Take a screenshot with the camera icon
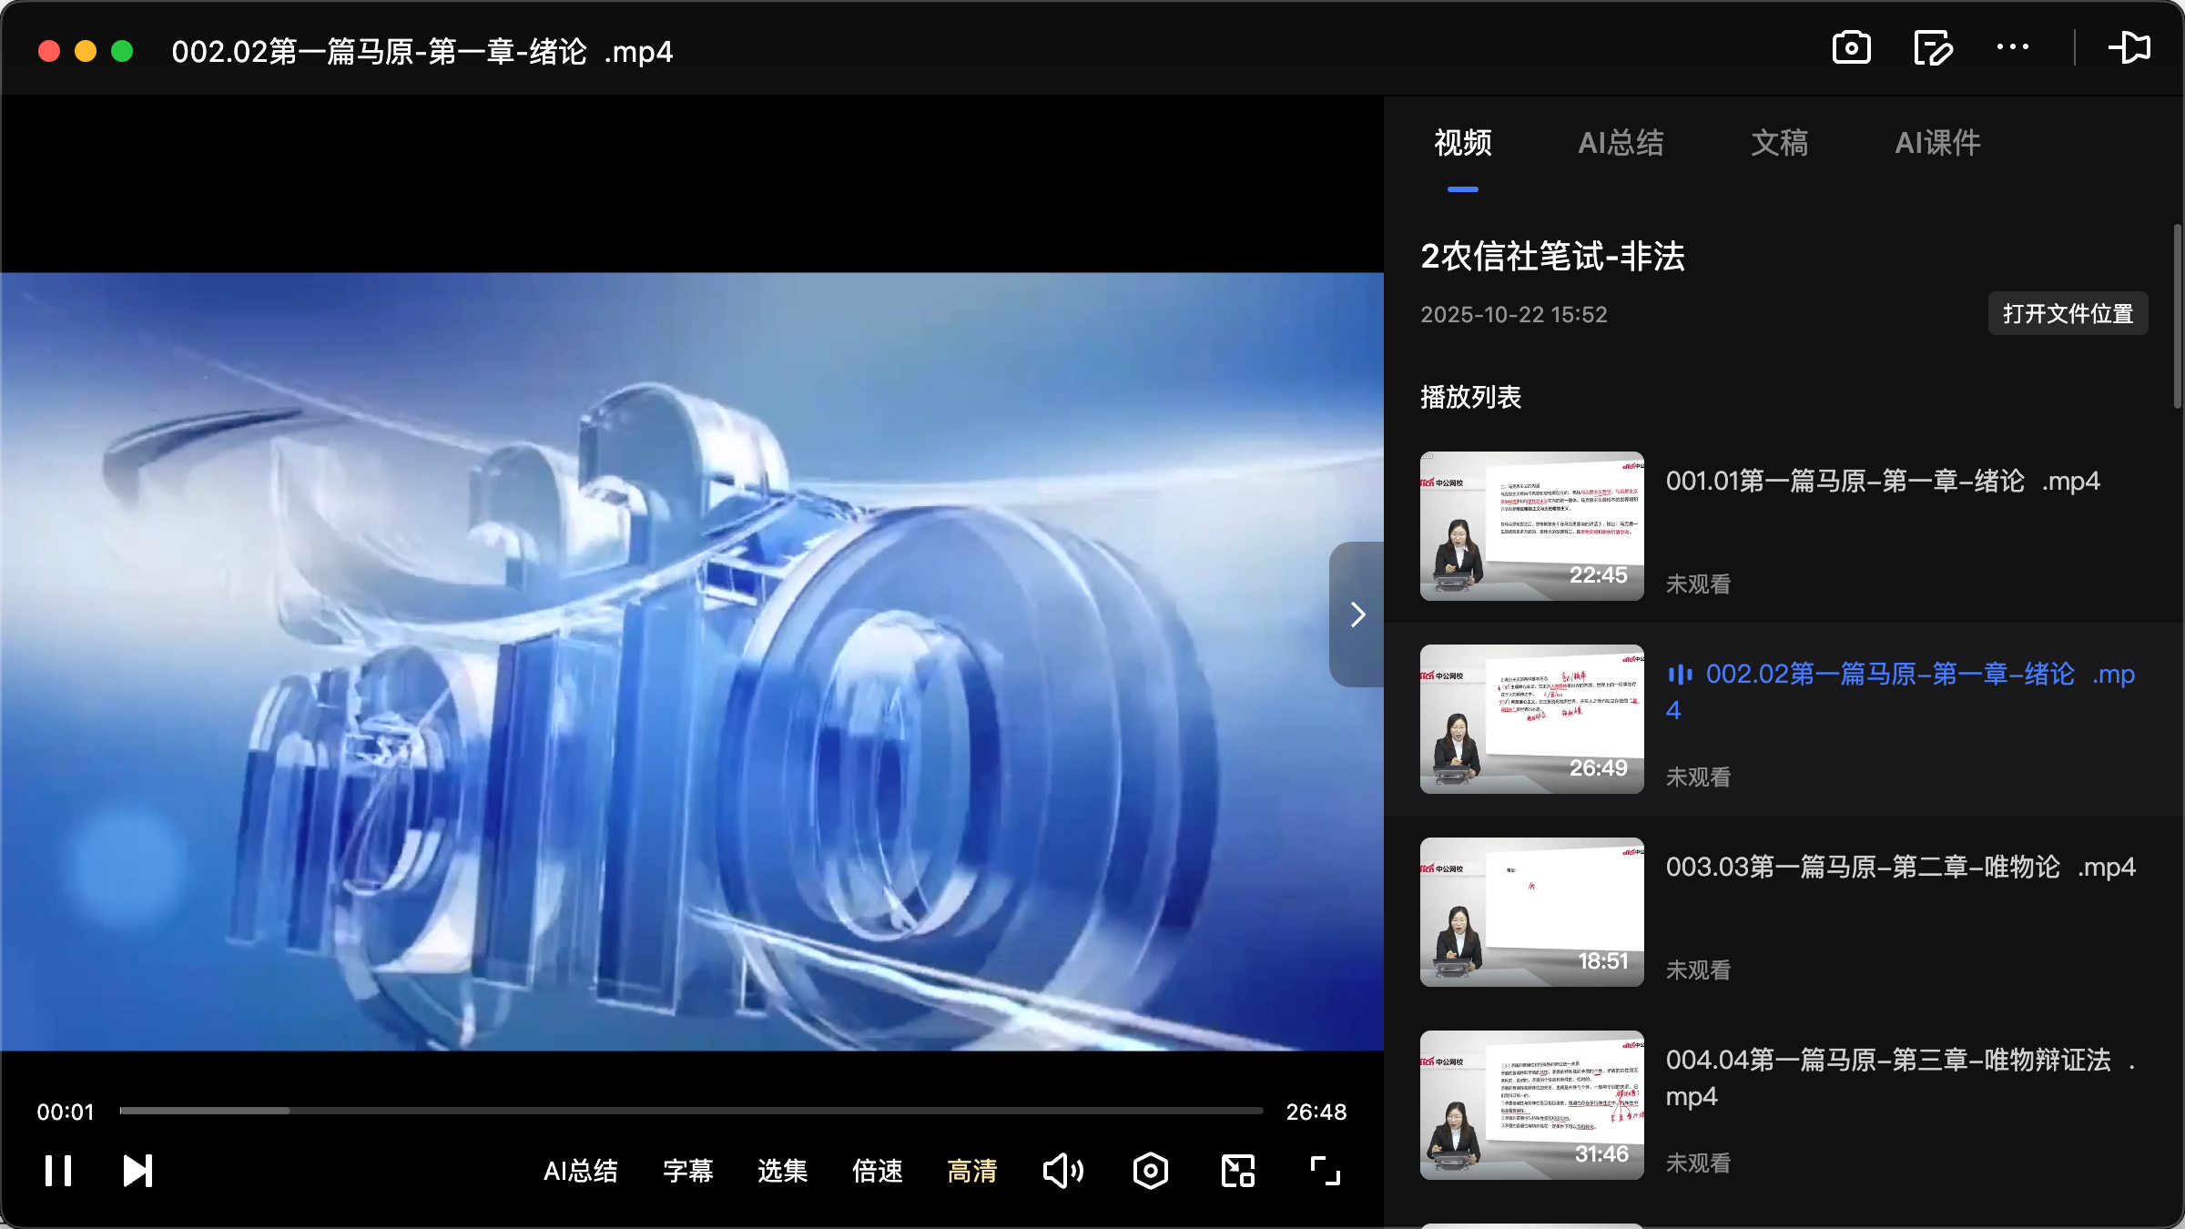This screenshot has width=2185, height=1229. tap(1853, 48)
